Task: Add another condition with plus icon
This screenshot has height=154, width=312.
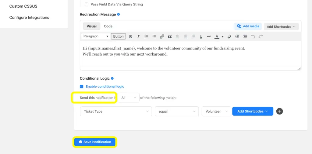Action: click(x=280, y=111)
